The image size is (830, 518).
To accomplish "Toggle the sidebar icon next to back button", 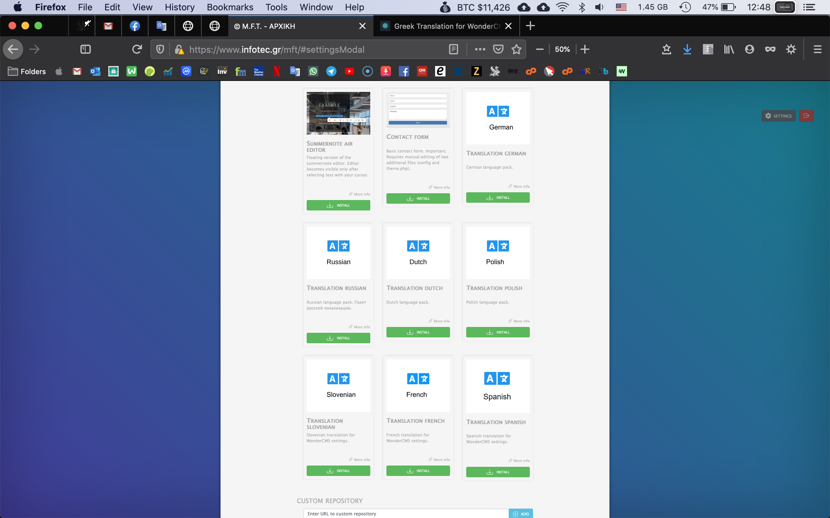I will pos(86,49).
